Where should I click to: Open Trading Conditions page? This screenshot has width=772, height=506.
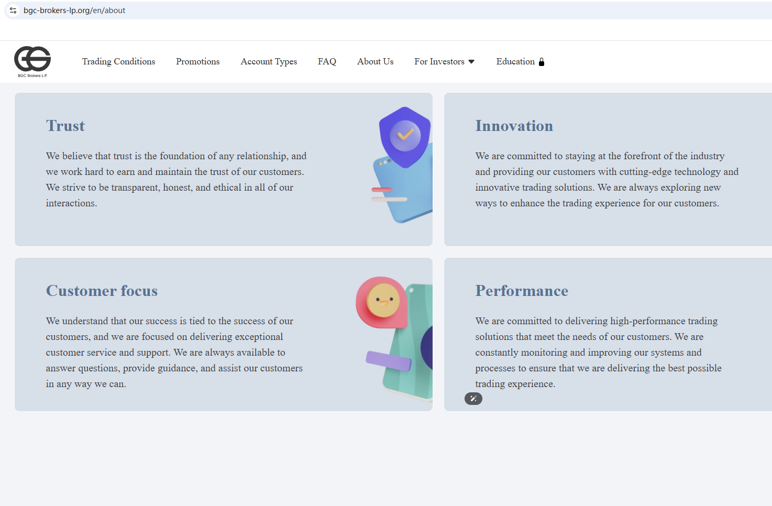point(119,62)
